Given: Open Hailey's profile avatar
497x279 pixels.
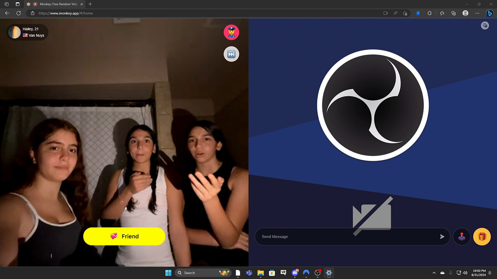Looking at the screenshot, I should tap(14, 32).
